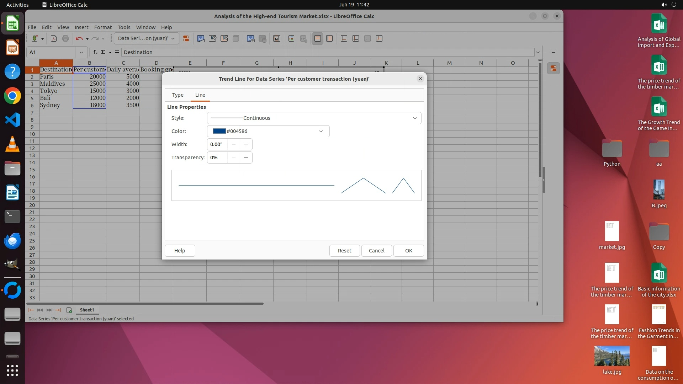
Task: Open the Color #004586 dropdown
Action: pos(321,131)
